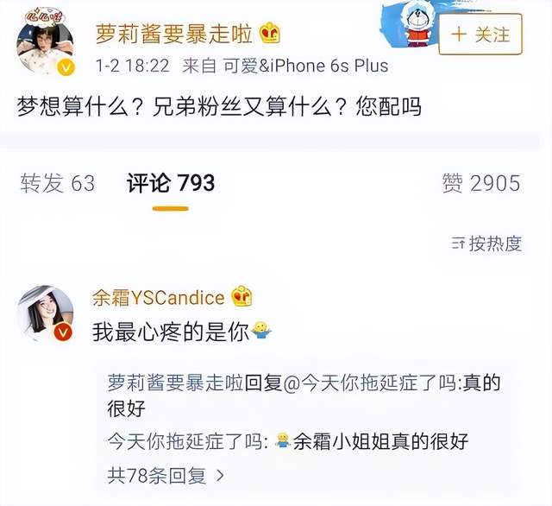Image resolution: width=552 pixels, height=506 pixels.
Task: Click the yellow verified V badge
Action: pyautogui.click(x=66, y=67)
